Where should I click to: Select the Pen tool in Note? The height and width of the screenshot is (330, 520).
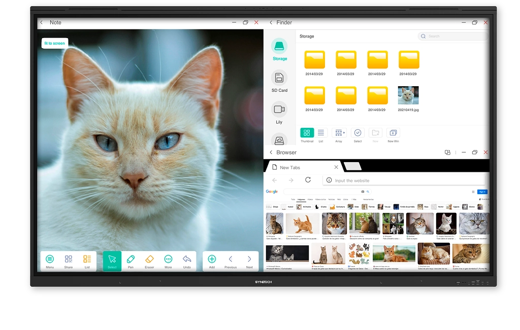(x=131, y=261)
